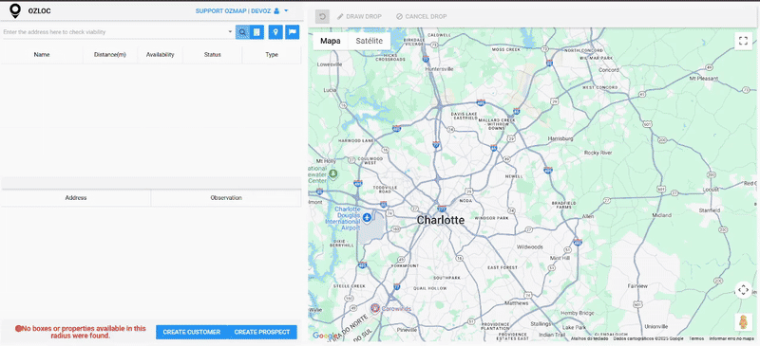Expand the account dropdown caret
Viewport: 760px width, 346px height.
[286, 10]
